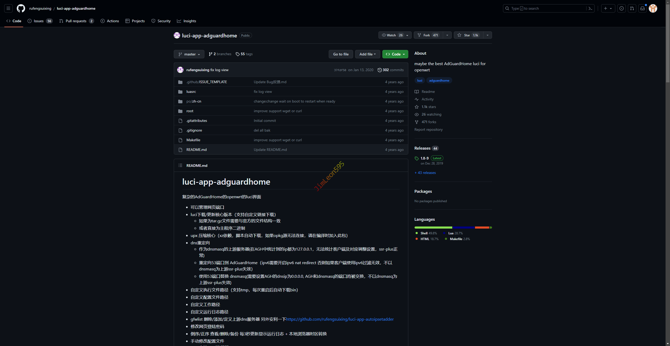
Task: Open the notifications inbox icon
Action: click(x=642, y=8)
